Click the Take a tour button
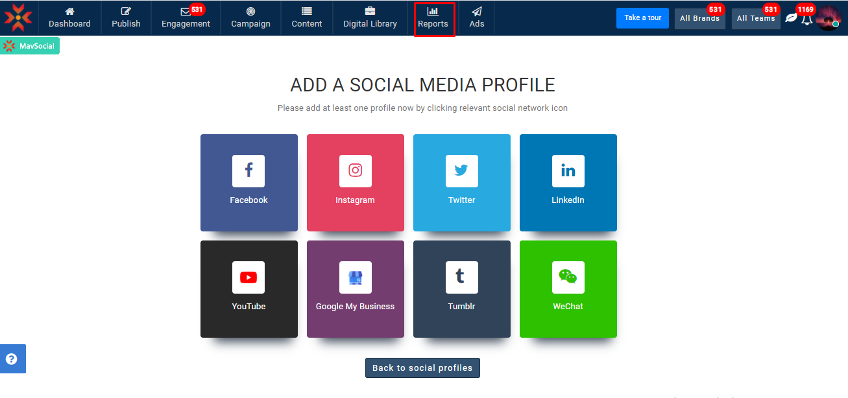Viewport: 848px width, 398px height. tap(642, 18)
